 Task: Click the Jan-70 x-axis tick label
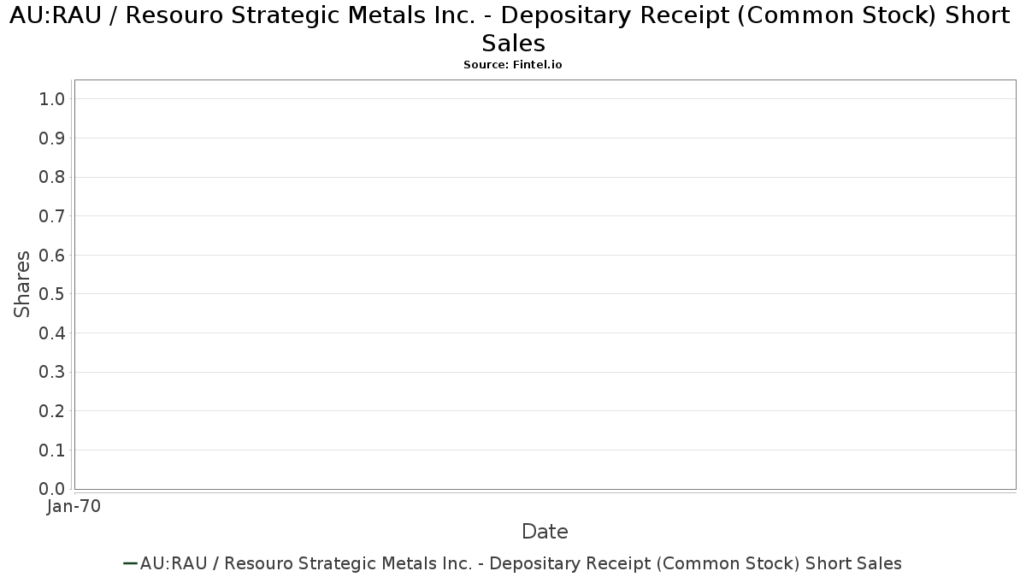[74, 507]
